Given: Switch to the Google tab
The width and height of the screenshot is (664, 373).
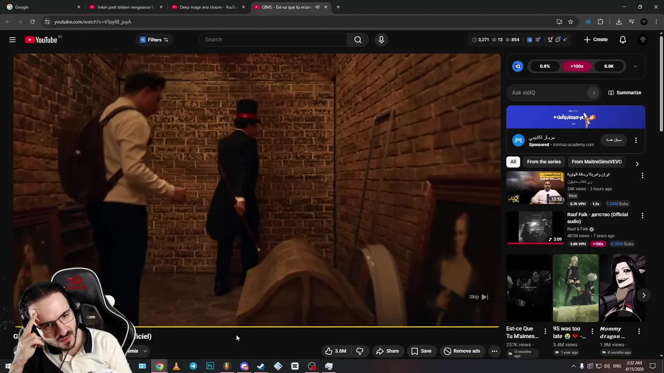Looking at the screenshot, I should (43, 7).
